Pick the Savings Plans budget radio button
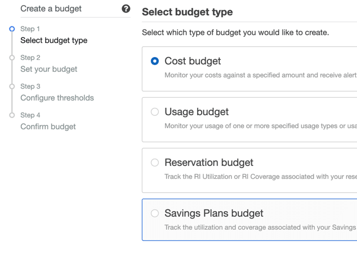The image size is (357, 254). pyautogui.click(x=155, y=213)
